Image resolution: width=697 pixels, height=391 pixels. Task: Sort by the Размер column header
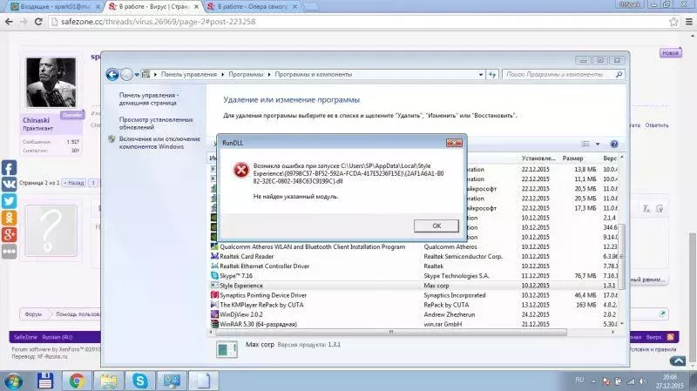click(572, 158)
